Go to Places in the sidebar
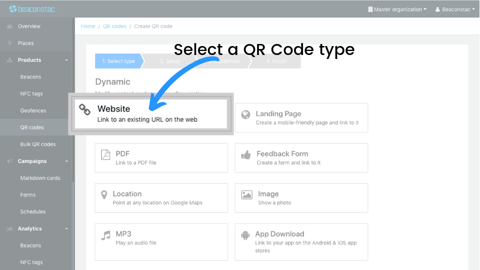480x270 pixels. click(x=25, y=43)
